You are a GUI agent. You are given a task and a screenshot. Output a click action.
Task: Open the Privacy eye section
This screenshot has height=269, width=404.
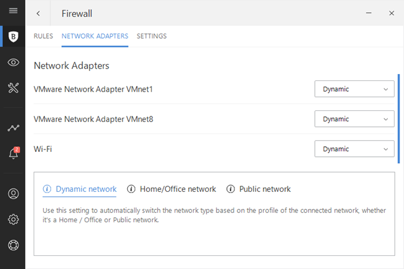point(12,62)
